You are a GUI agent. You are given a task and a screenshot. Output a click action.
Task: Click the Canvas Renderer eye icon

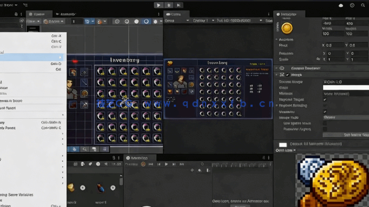(x=282, y=68)
